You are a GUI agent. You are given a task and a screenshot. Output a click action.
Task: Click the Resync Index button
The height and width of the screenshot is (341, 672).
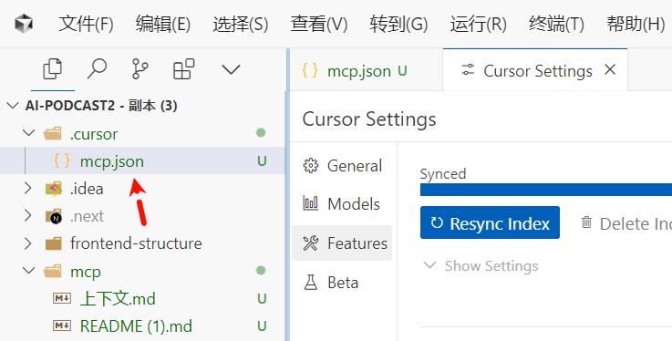[490, 222]
